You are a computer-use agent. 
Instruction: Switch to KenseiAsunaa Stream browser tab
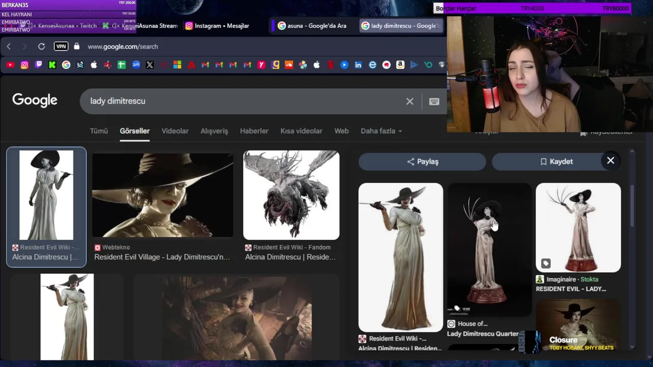(140, 25)
